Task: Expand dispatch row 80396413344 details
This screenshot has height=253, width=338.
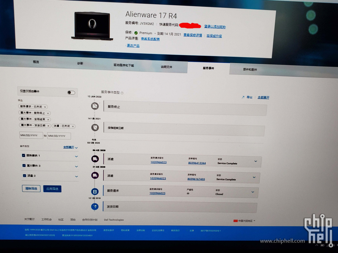Action: (256, 161)
